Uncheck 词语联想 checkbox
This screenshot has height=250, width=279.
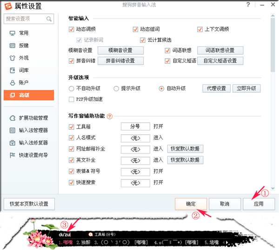click(x=167, y=51)
